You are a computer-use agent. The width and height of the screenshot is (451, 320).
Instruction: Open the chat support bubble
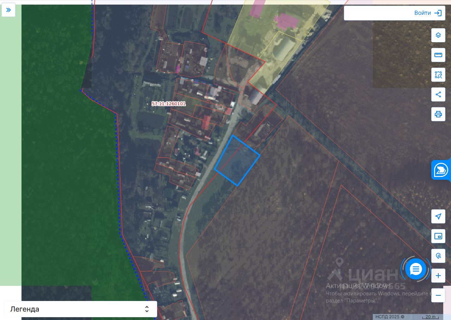416,270
